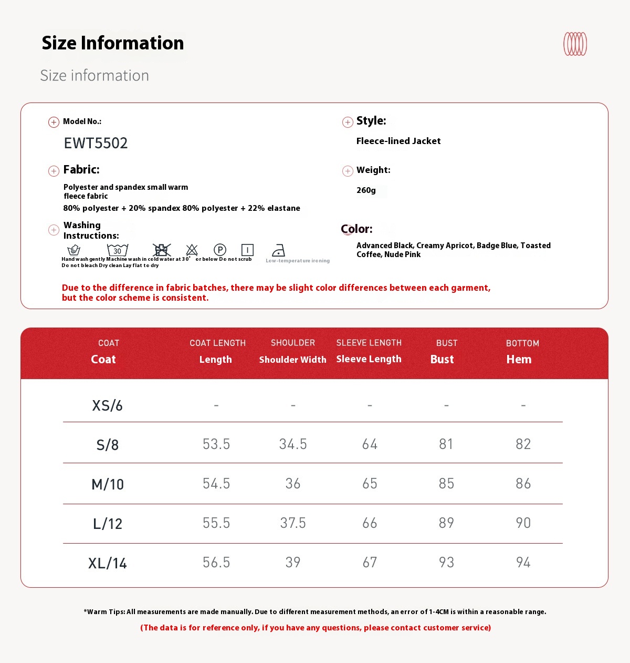This screenshot has width=630, height=663.
Task: Click the circled P dry clean icon
Action: (x=220, y=250)
